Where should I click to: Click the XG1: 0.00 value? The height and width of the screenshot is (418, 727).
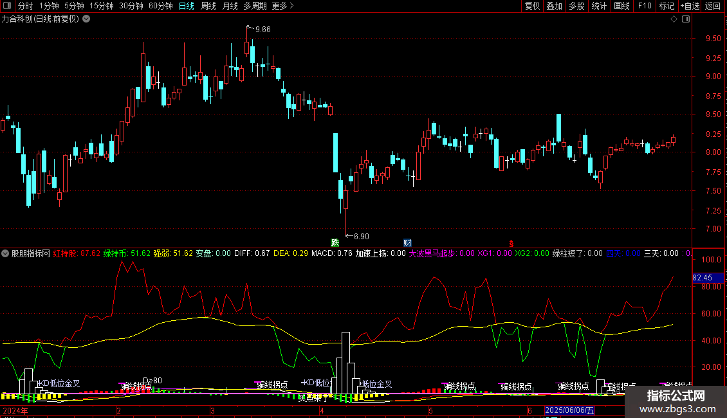[495, 253]
